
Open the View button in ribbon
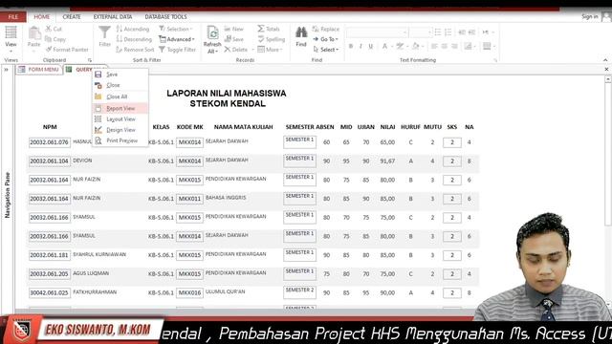tap(11, 39)
